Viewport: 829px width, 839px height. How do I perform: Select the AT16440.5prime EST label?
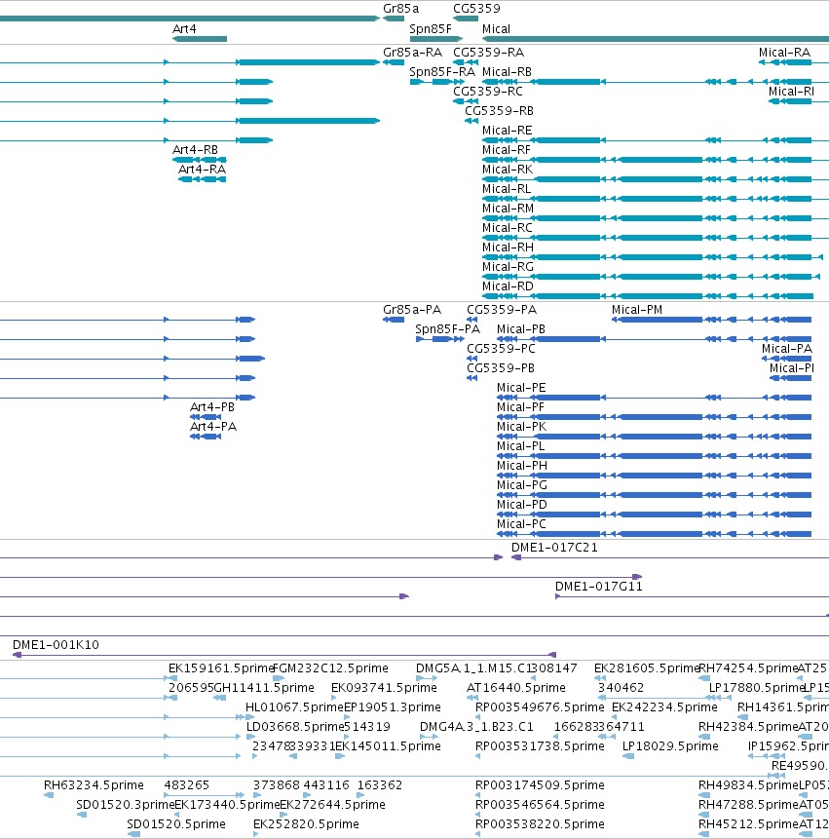[x=516, y=688]
